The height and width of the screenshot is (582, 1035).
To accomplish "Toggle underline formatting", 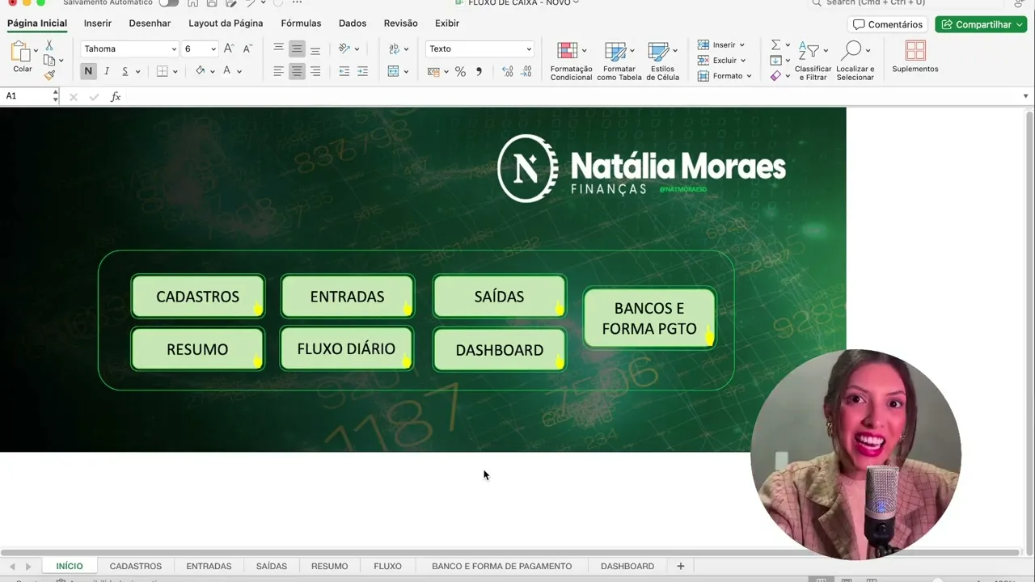I will [x=125, y=71].
